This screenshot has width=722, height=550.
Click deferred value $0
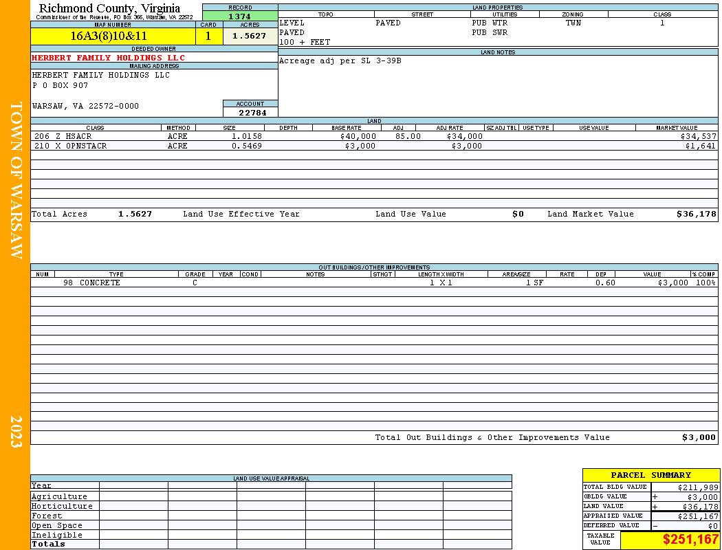(x=713, y=526)
